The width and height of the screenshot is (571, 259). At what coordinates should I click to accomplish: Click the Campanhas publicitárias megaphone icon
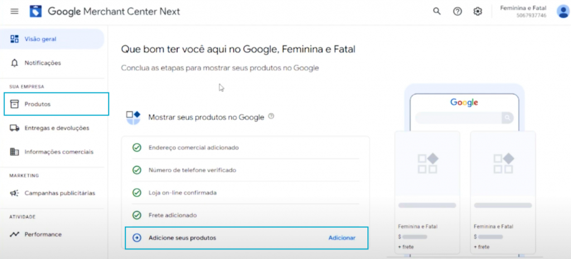14,193
